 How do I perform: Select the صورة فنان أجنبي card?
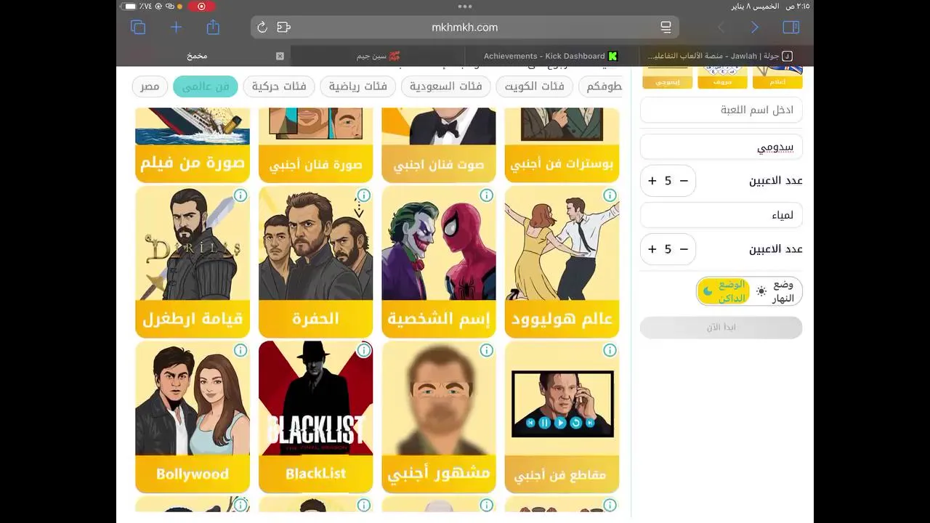[316, 145]
